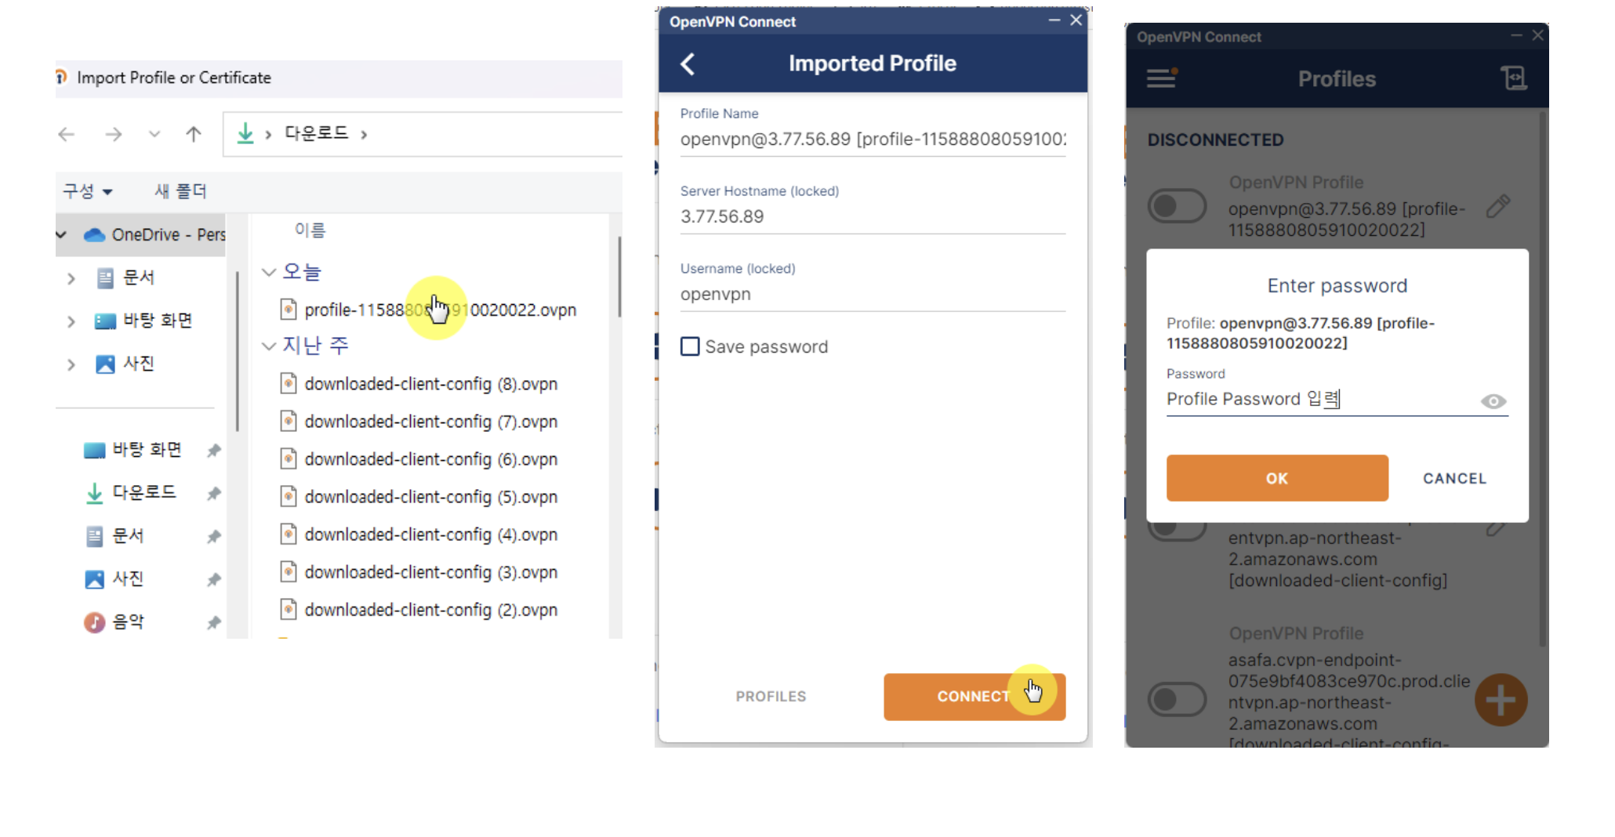Select downloaded-client-config (2).ovpn file
Image resolution: width=1615 pixels, height=837 pixels.
[x=419, y=610]
